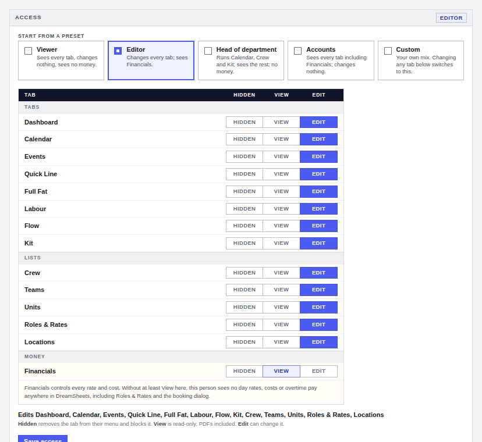The width and height of the screenshot is (482, 442).
Task: Set Flow row to View
Action: coord(281,226)
